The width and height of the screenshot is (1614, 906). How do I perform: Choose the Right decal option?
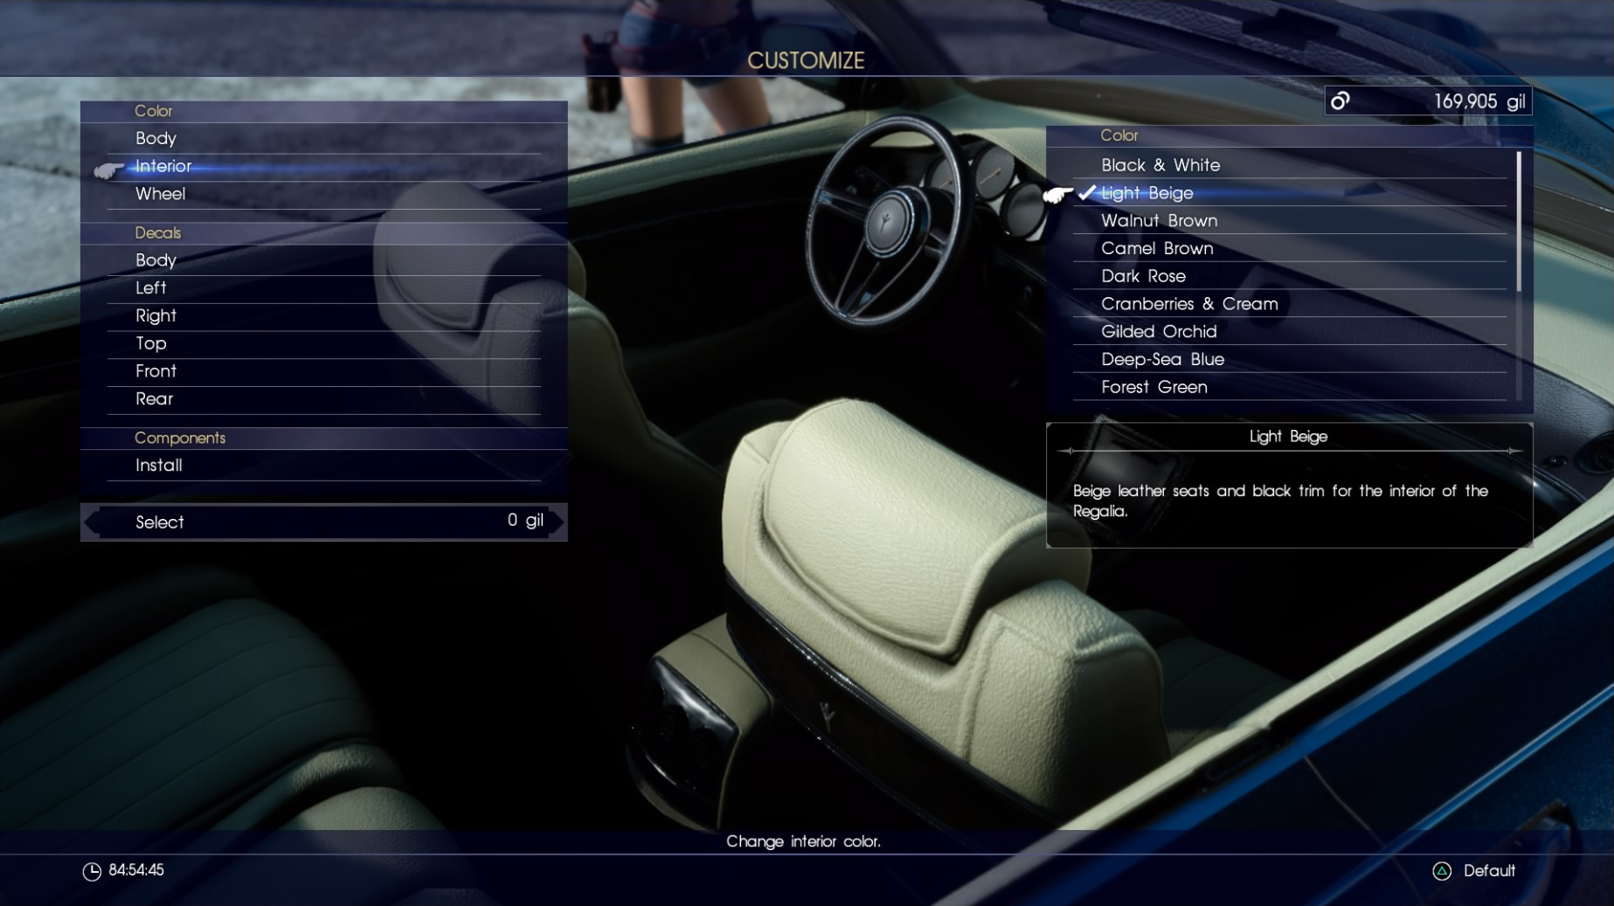point(323,316)
